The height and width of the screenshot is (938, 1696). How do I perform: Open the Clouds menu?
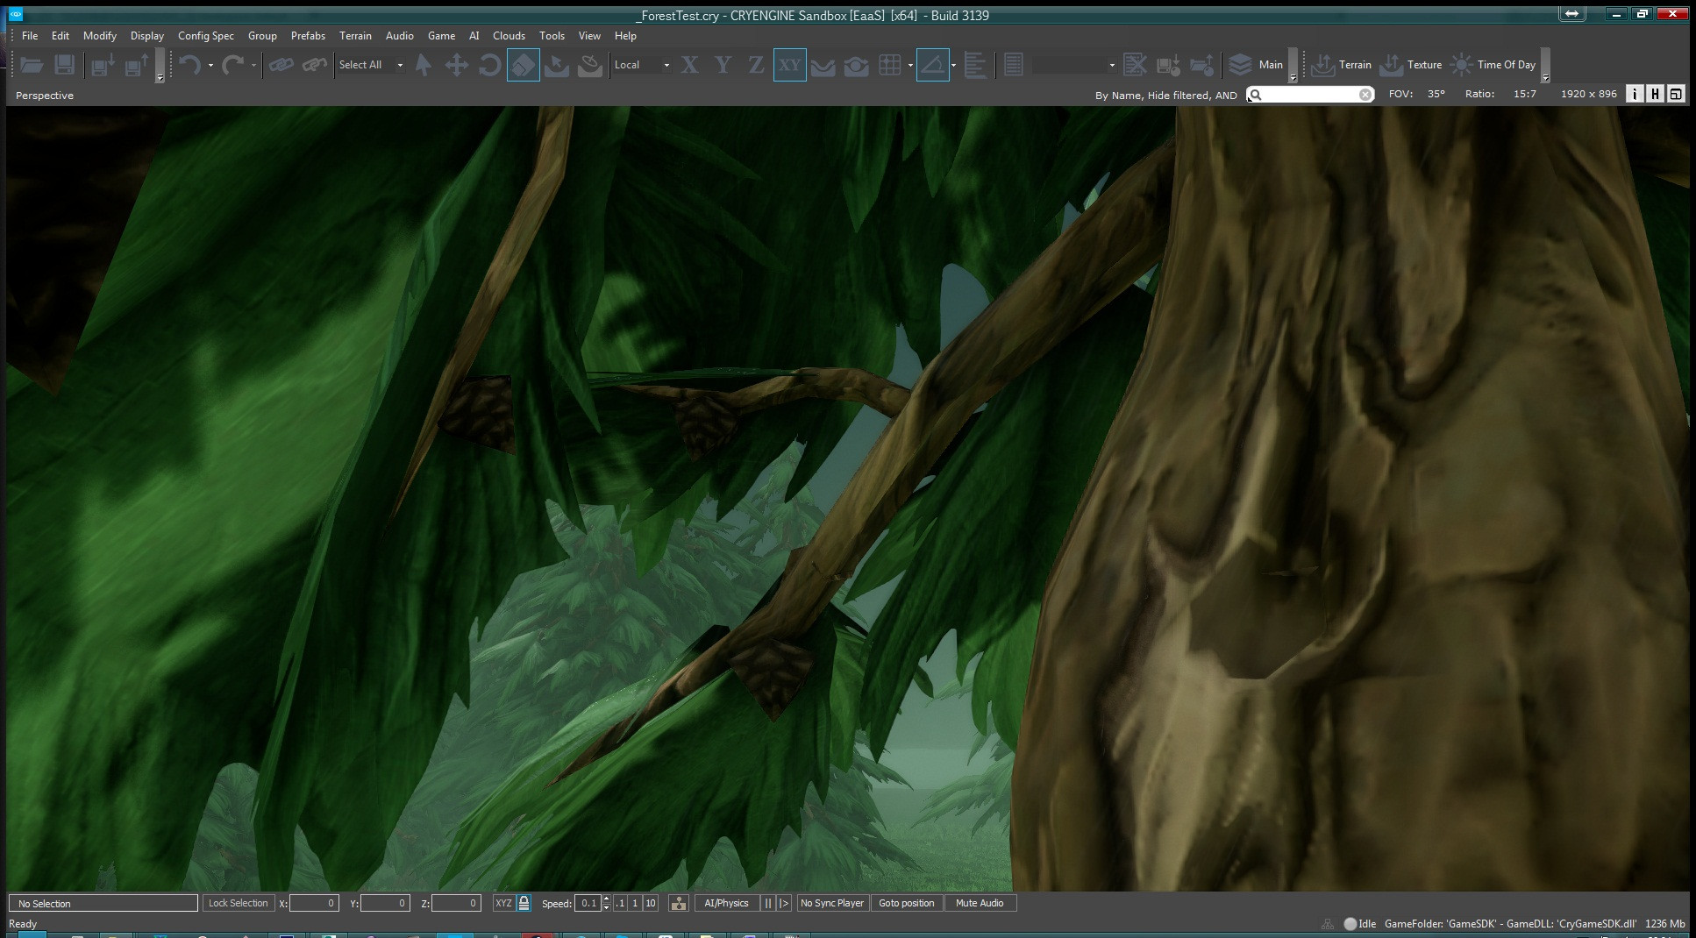coord(509,36)
